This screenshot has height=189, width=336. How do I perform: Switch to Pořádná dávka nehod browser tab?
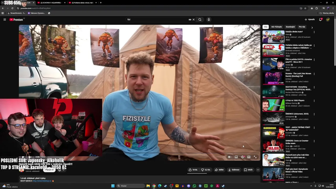pos(82,3)
